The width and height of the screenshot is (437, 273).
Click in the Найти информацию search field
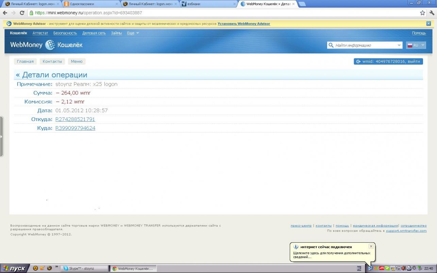point(365,45)
